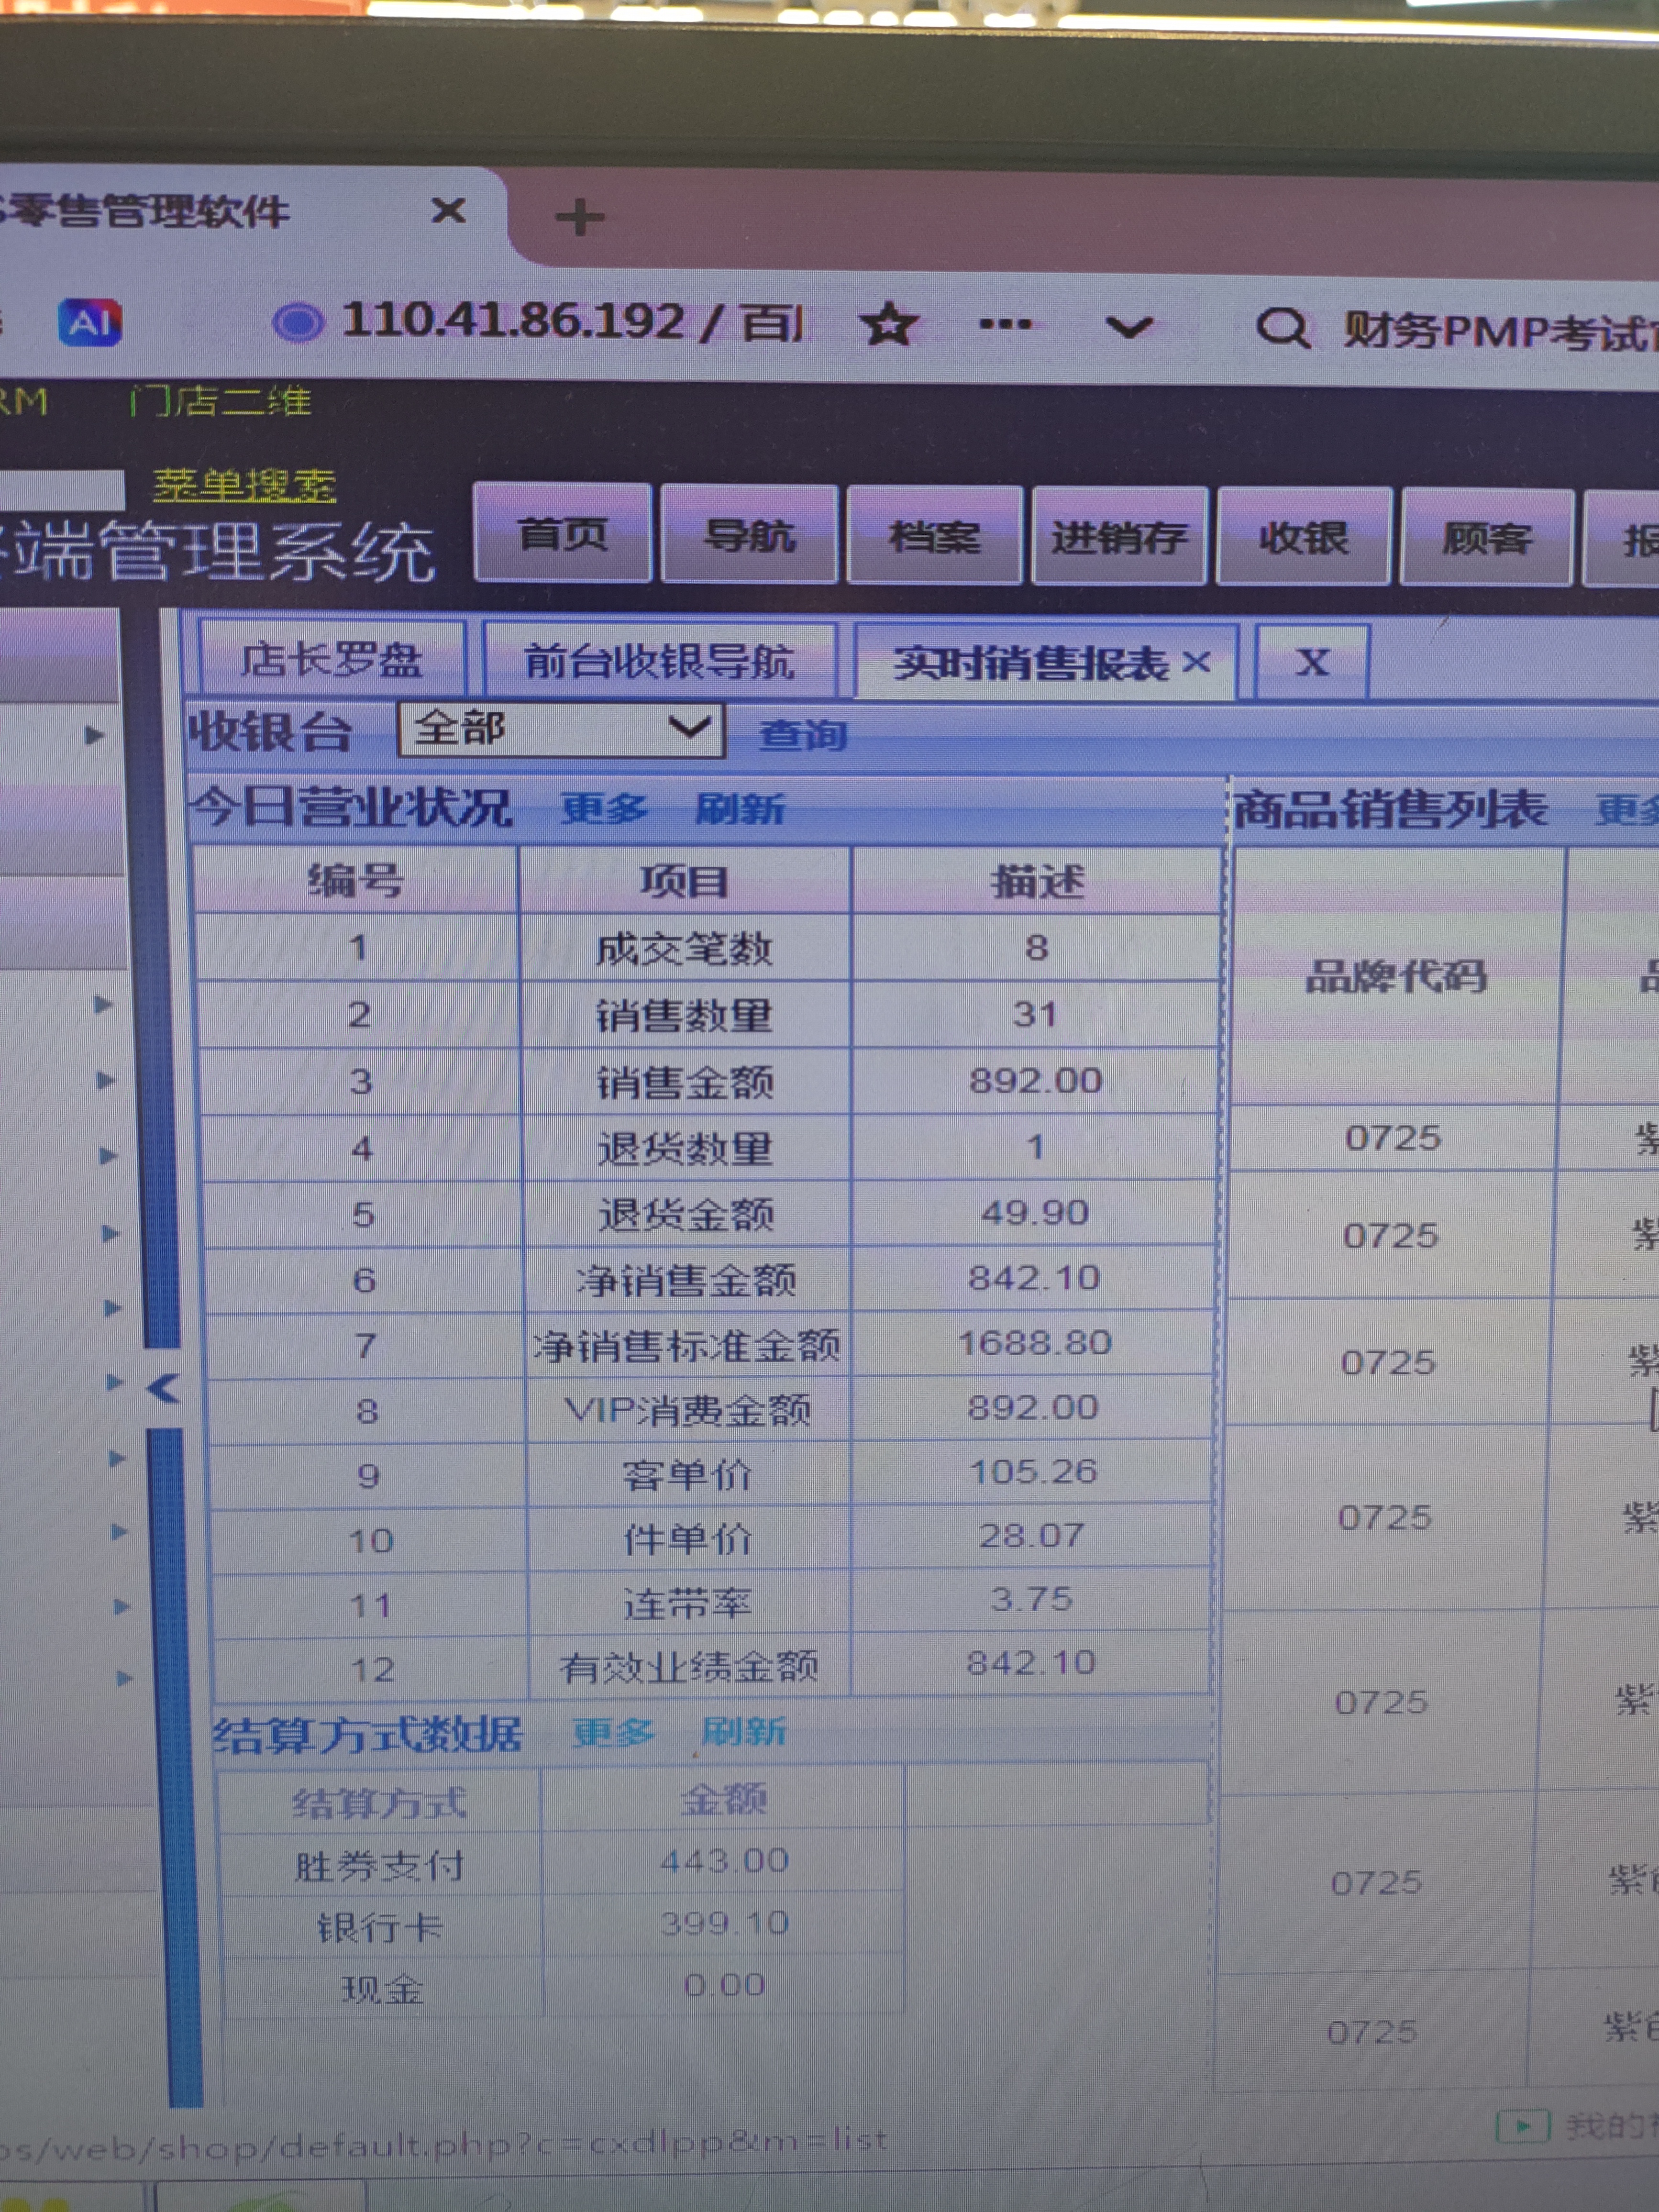Collapse the left sidebar with arrow handle
Screen dimensions: 1659x2212
[x=163, y=1387]
